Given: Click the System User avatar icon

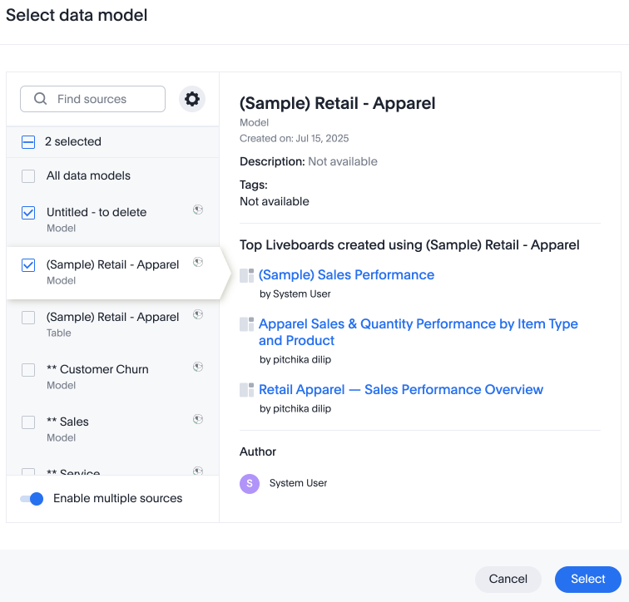Looking at the screenshot, I should (x=250, y=484).
